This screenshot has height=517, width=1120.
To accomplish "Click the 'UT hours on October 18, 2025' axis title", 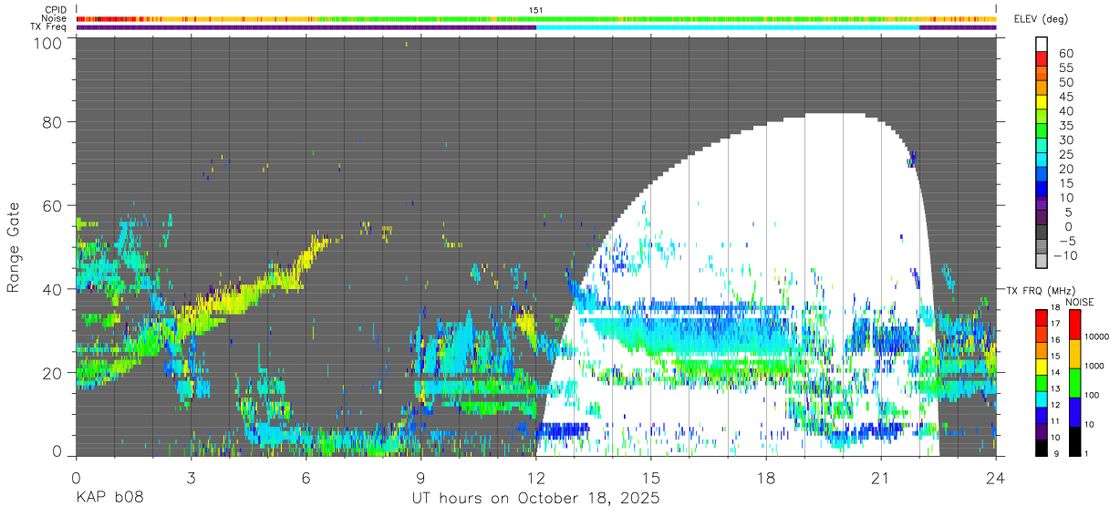I will tap(535, 499).
